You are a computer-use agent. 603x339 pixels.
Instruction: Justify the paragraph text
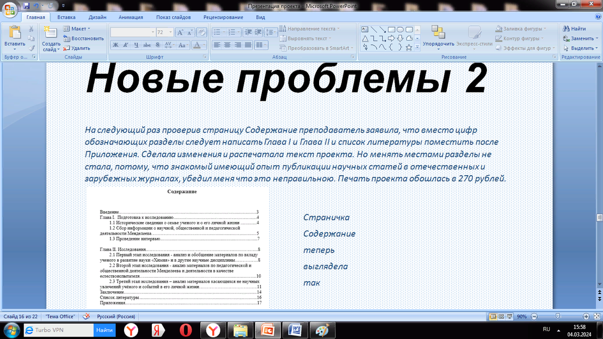(248, 45)
